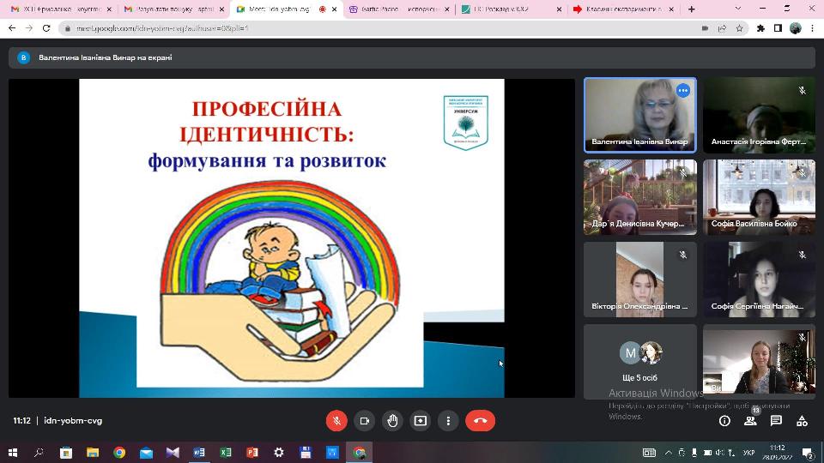This screenshot has height=463, width=824.
Task: Open Microsoft Store from taskbar
Action: click(66, 453)
